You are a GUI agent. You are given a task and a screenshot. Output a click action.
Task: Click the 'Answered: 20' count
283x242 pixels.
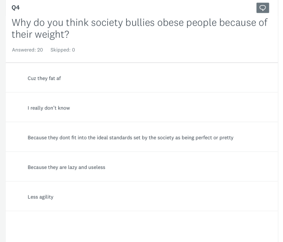click(x=27, y=50)
